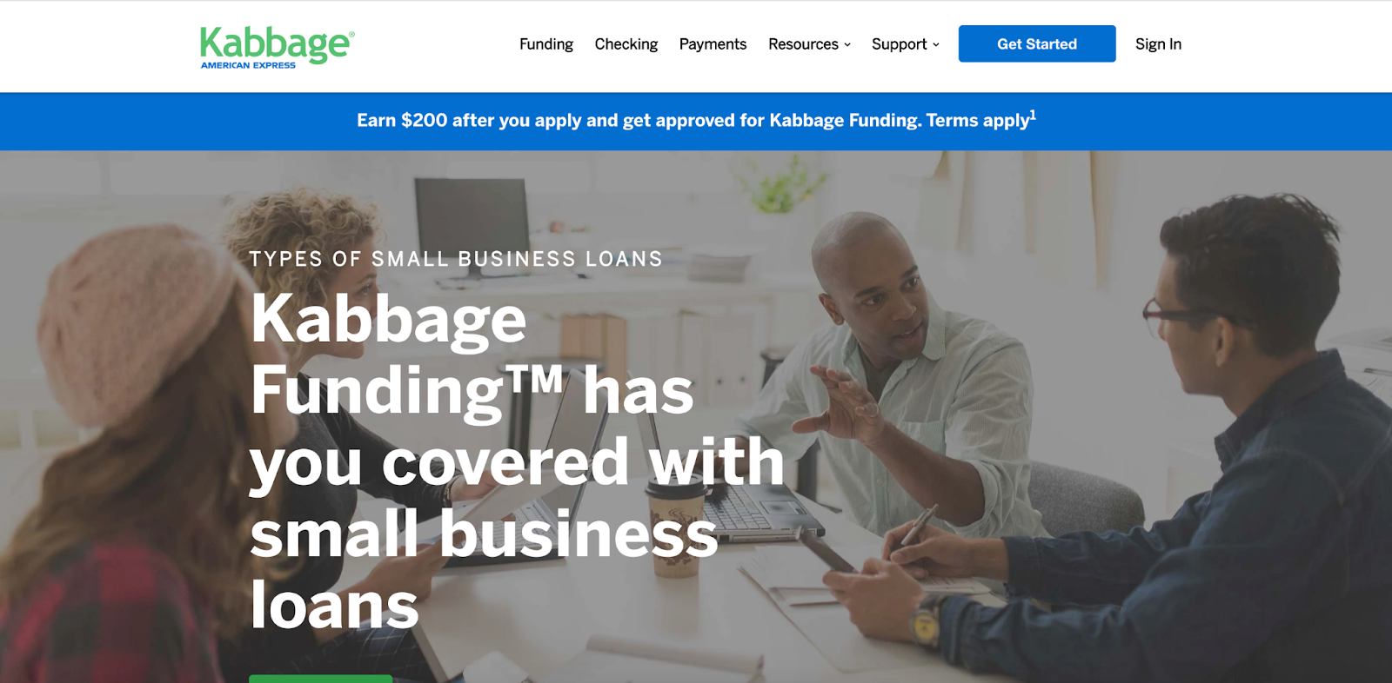Screen dimensions: 1392x683
Task: Go to the Funding page
Action: (x=546, y=44)
